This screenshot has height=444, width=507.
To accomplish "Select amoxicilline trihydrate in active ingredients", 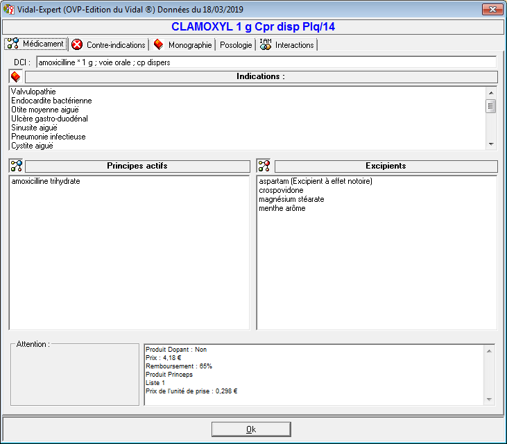I will point(46,181).
